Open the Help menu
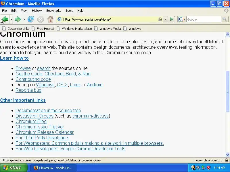 click(x=80, y=11)
